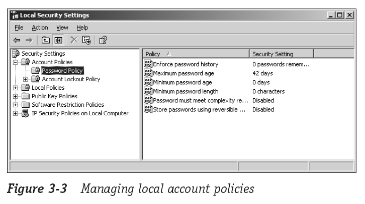Collapse the Account Policies tree node
365x204 pixels.
point(16,62)
